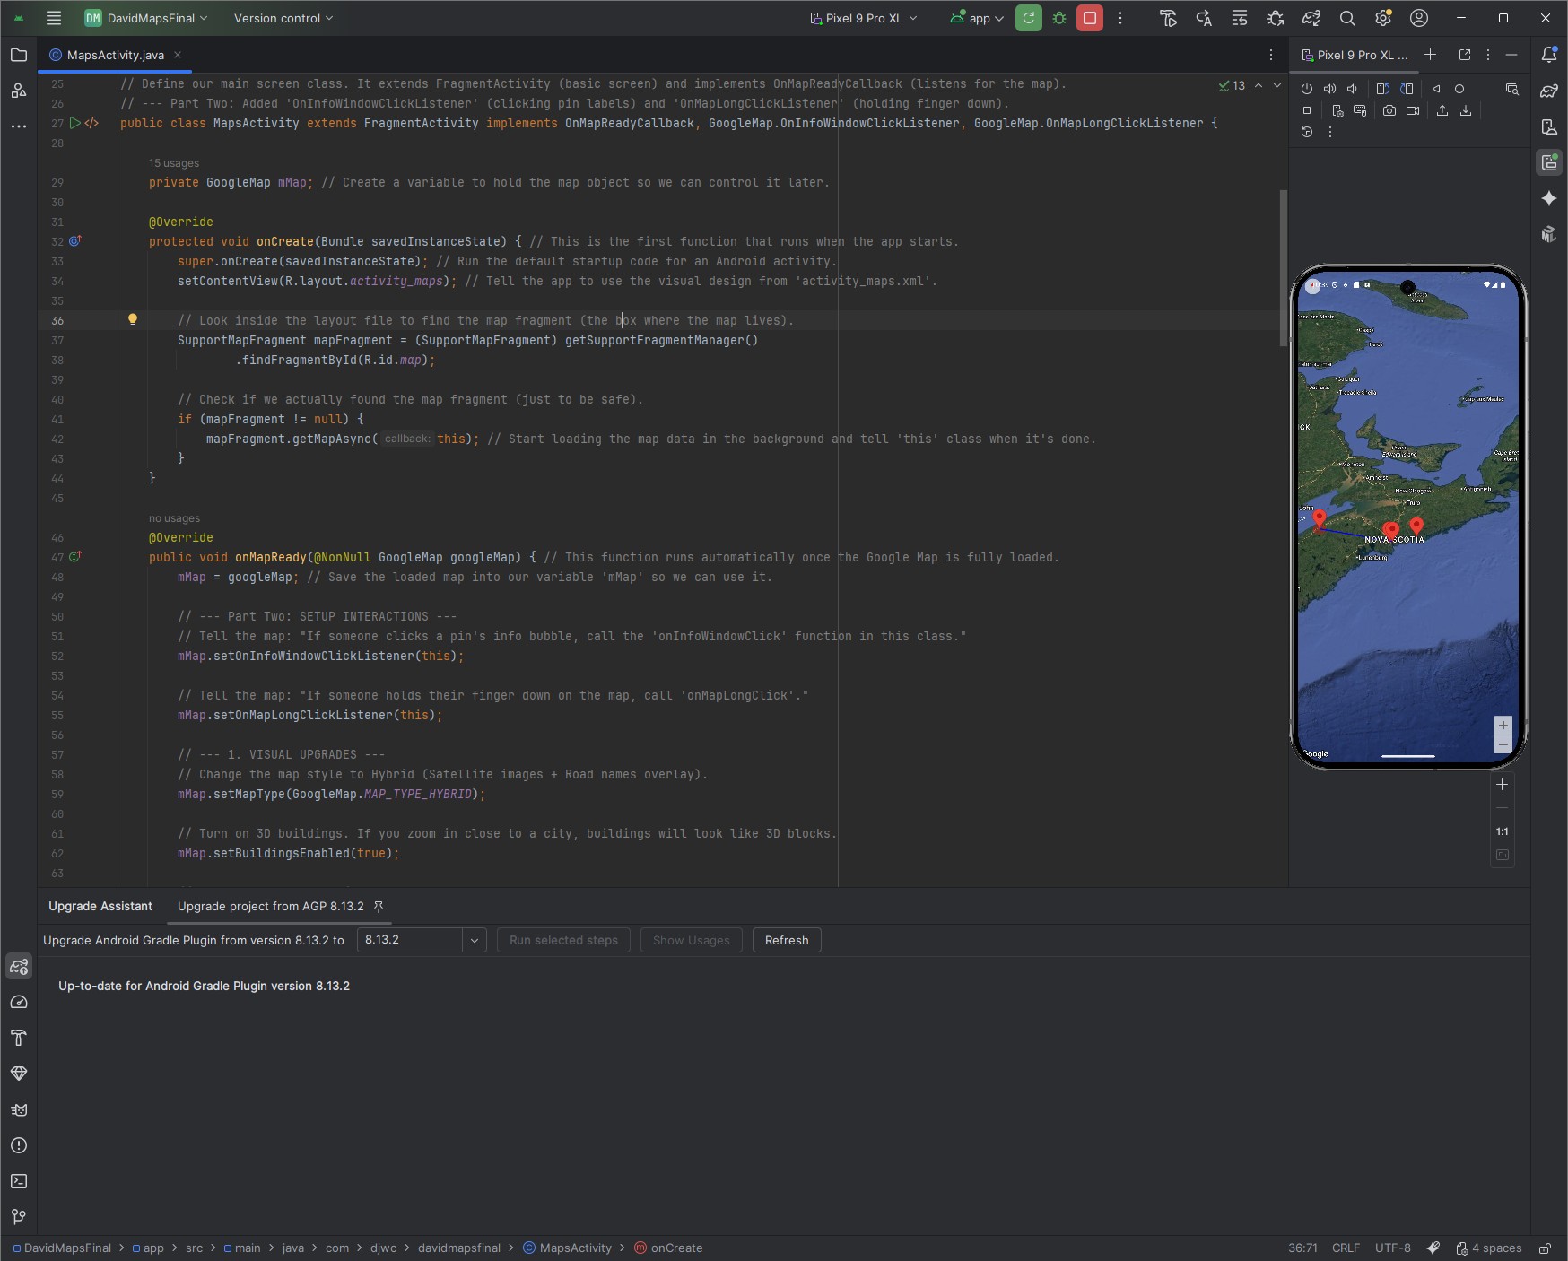Open IDE settings with the gear icon
1568x1261 pixels.
tap(1381, 18)
